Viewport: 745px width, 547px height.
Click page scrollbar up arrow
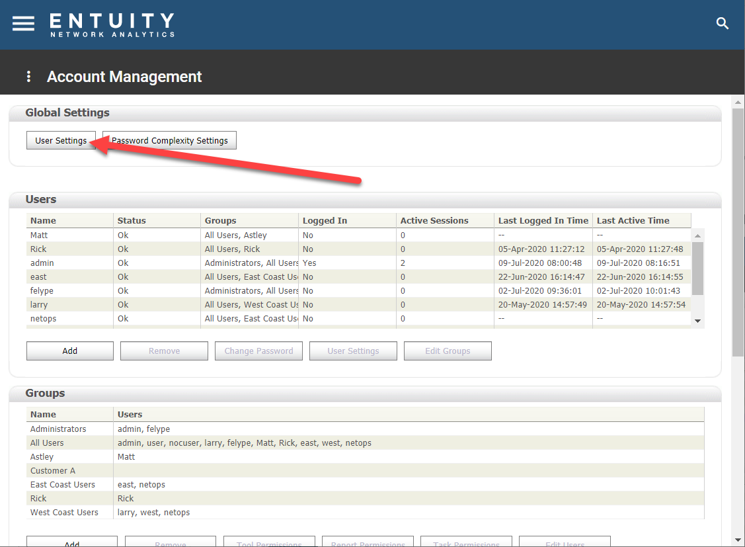(738, 102)
